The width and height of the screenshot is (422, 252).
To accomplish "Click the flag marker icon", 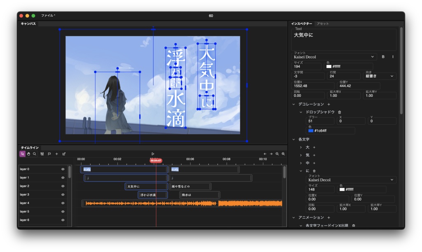I will (49, 154).
